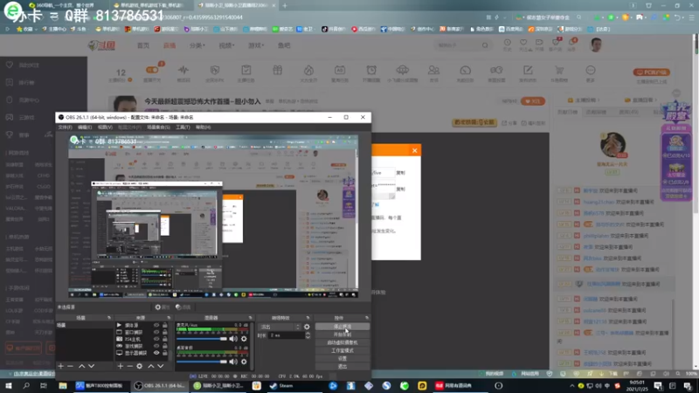Image resolution: width=699 pixels, height=393 pixels.
Task: Toggle visibility of display capture source
Action: (x=156, y=353)
